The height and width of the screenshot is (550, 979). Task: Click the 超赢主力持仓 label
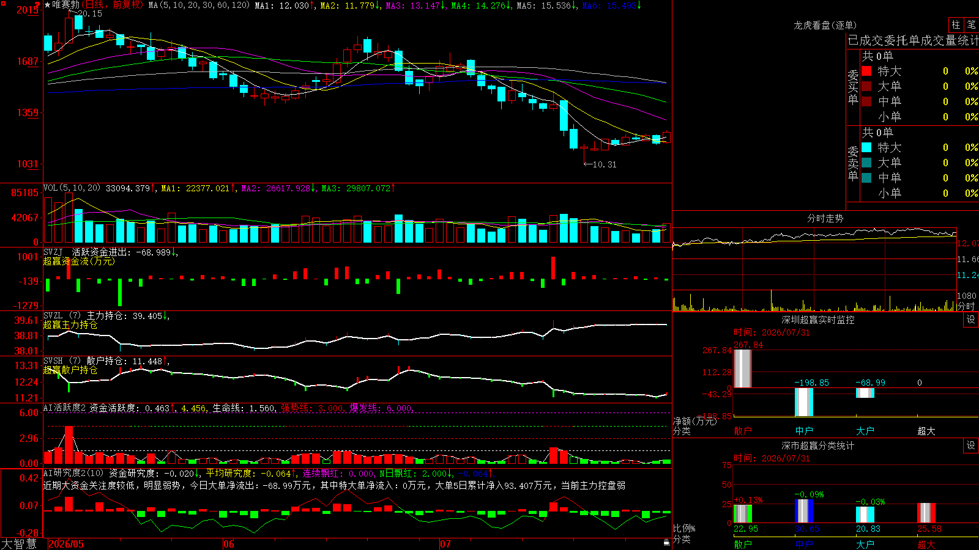pyautogui.click(x=70, y=325)
